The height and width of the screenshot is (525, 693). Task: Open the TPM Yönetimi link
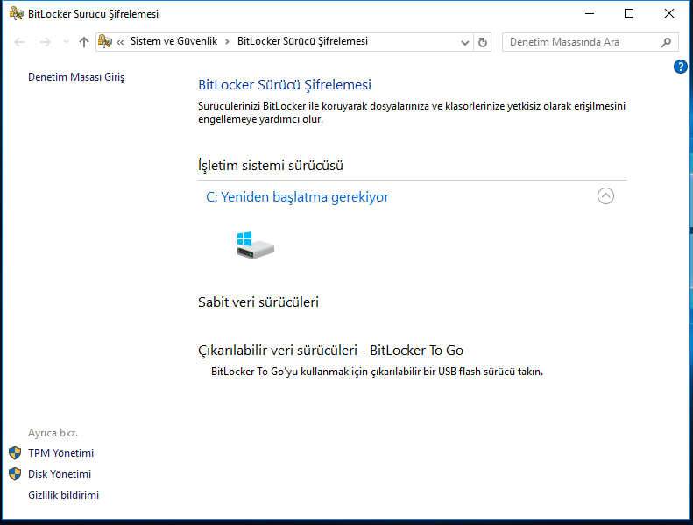tap(60, 453)
